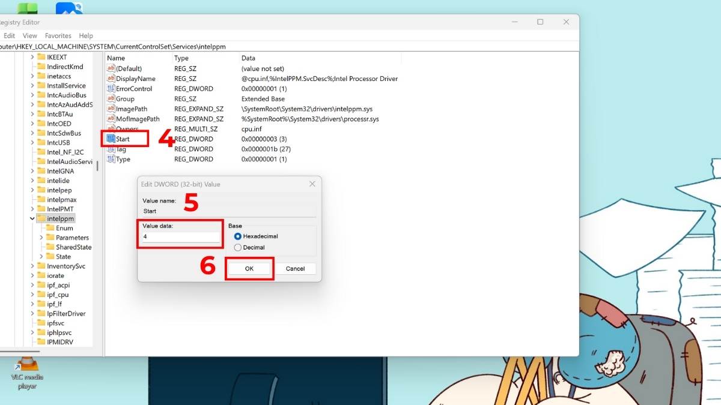
Task: Confirm with the OK button
Action: pos(249,268)
